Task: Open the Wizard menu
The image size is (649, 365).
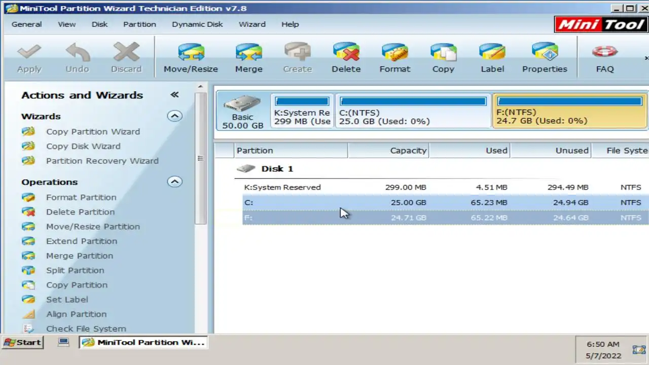Action: (x=252, y=24)
